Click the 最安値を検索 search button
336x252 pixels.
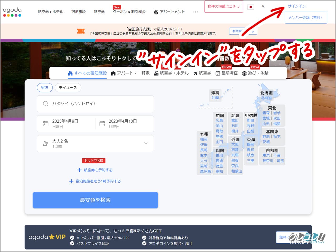point(95,200)
